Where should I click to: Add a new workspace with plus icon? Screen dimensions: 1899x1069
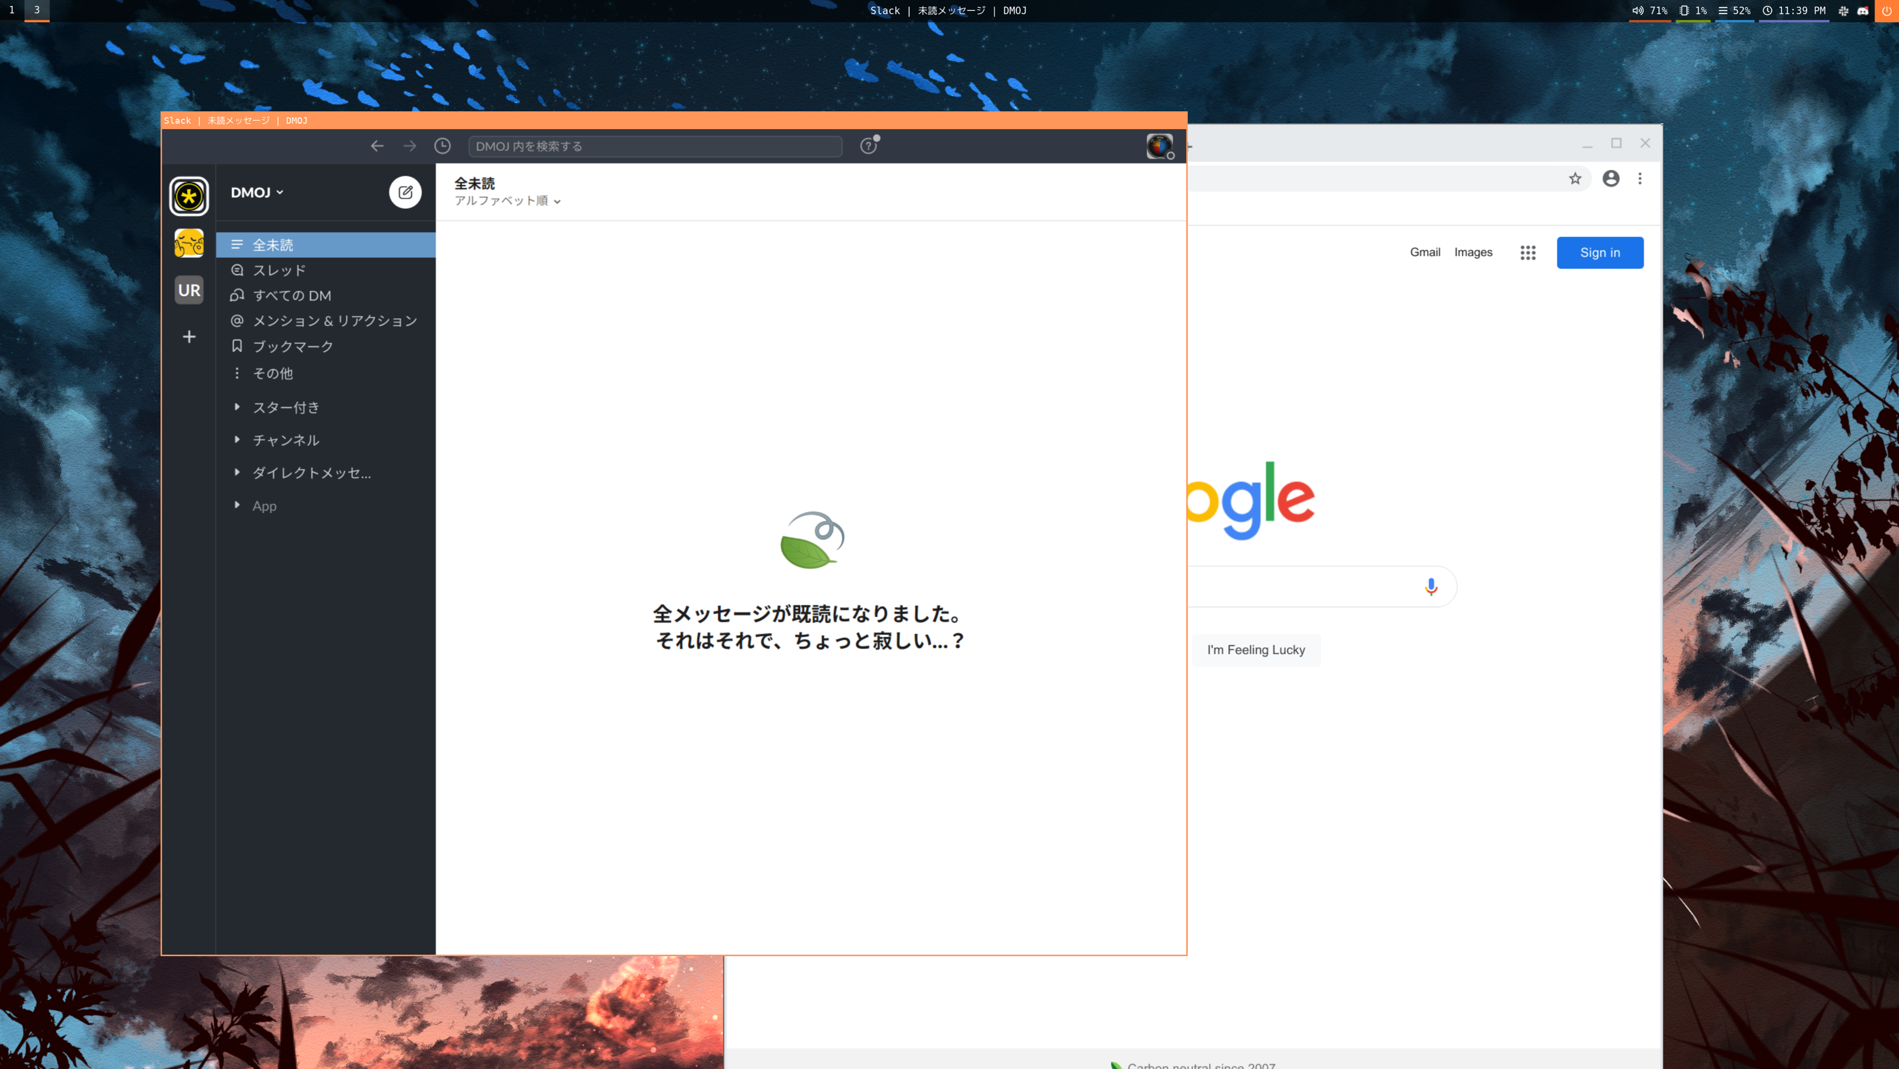coord(190,337)
